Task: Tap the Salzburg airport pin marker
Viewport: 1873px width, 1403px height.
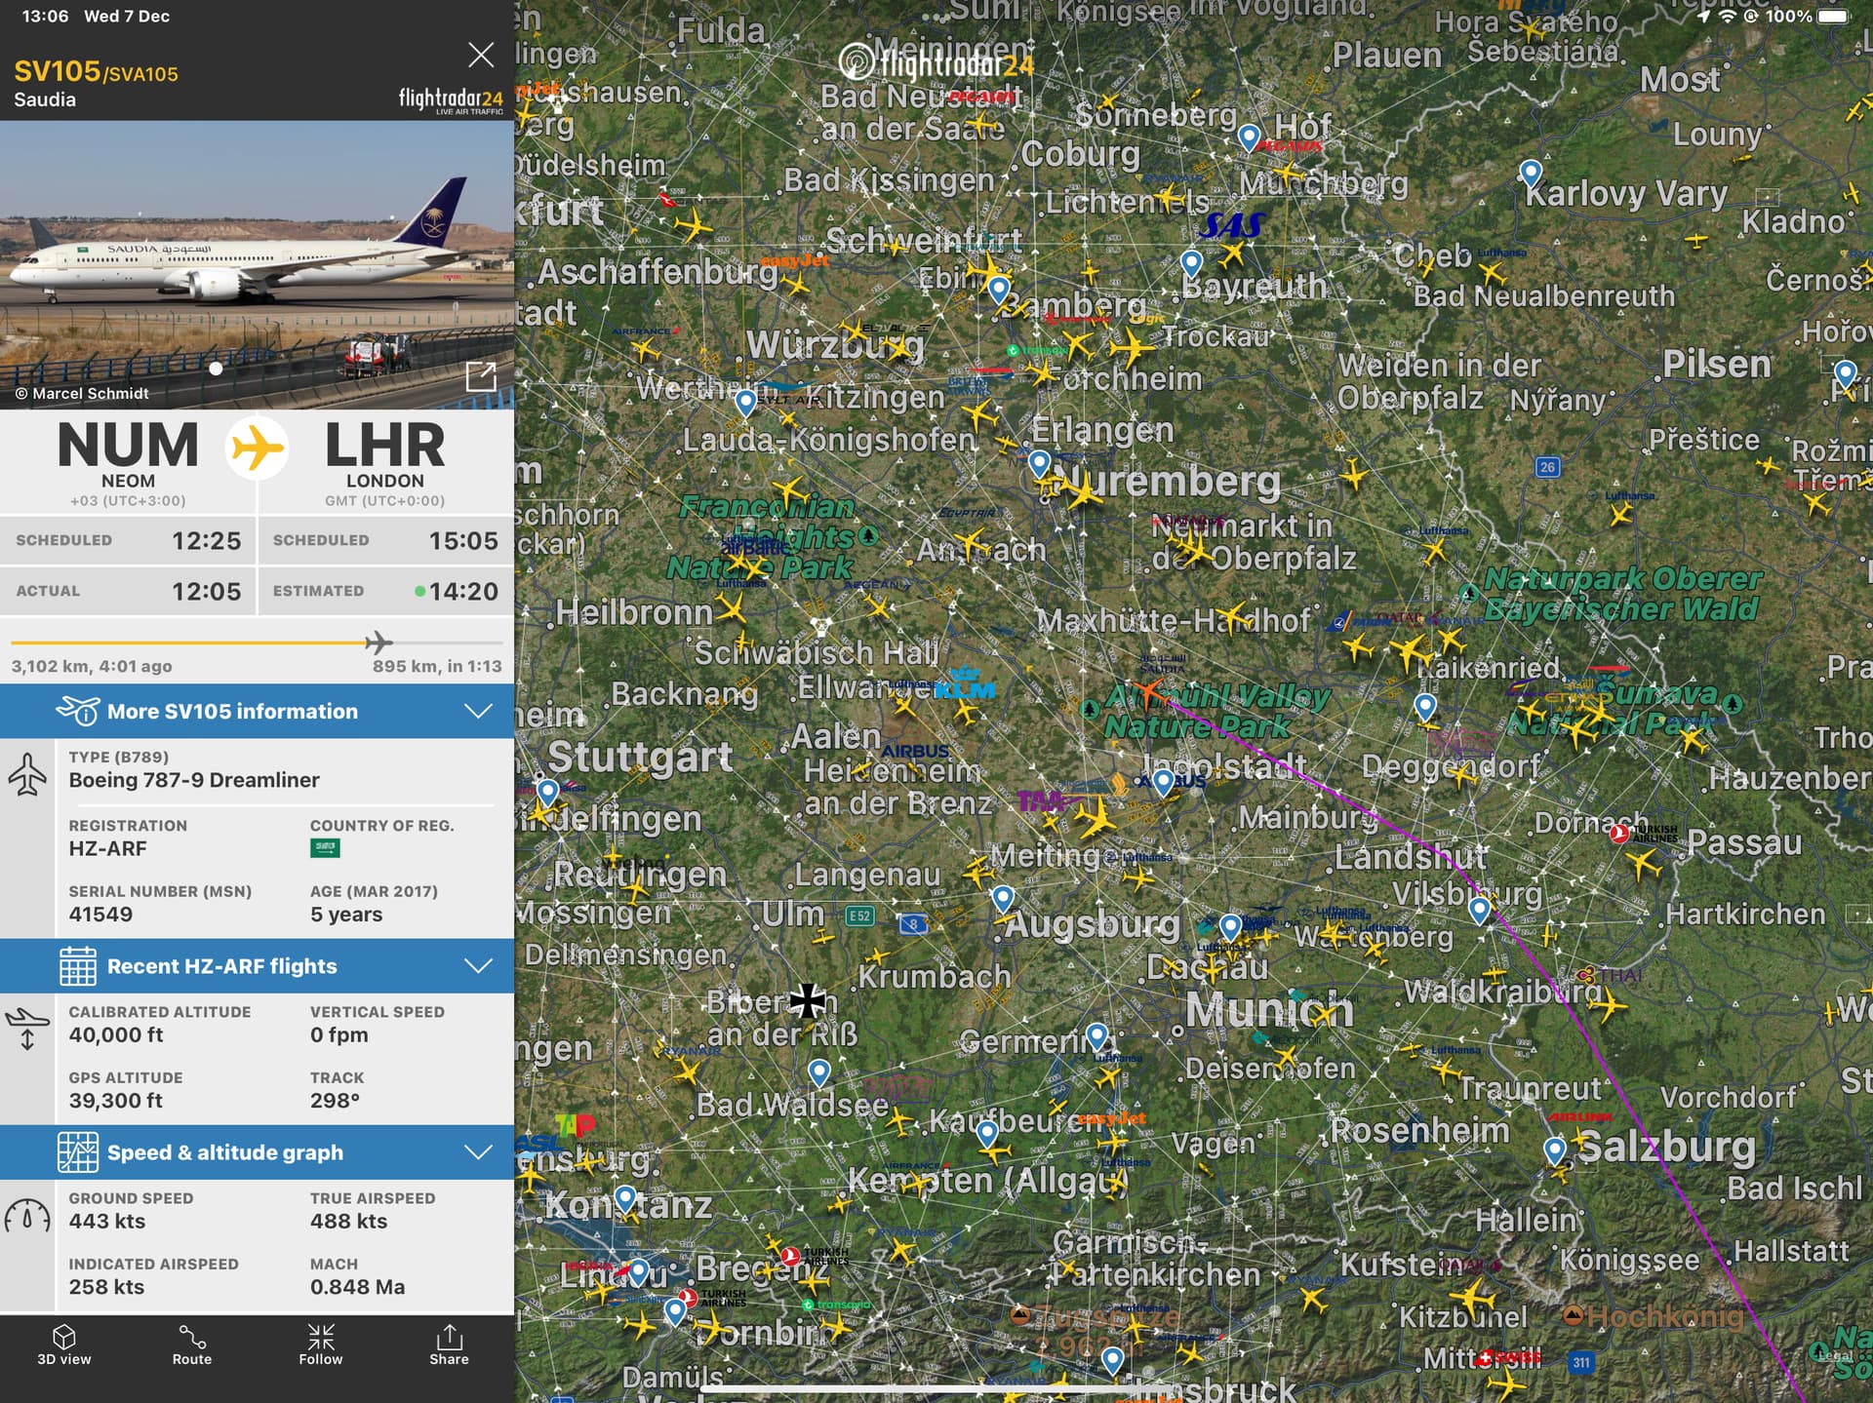Action: point(1555,1150)
